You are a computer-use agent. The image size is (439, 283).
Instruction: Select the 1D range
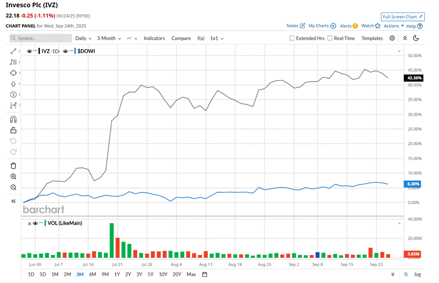(x=31, y=275)
